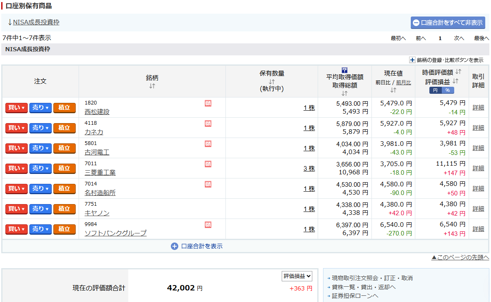The image size is (491, 302).
Task: Sort by 前月比 link
Action: (x=404, y=83)
